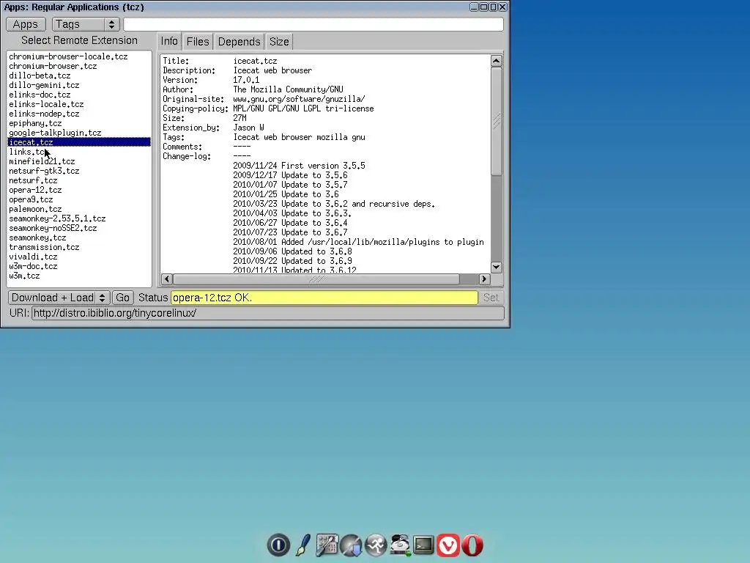Click the yellow Status field
The image size is (750, 563).
pyautogui.click(x=324, y=298)
